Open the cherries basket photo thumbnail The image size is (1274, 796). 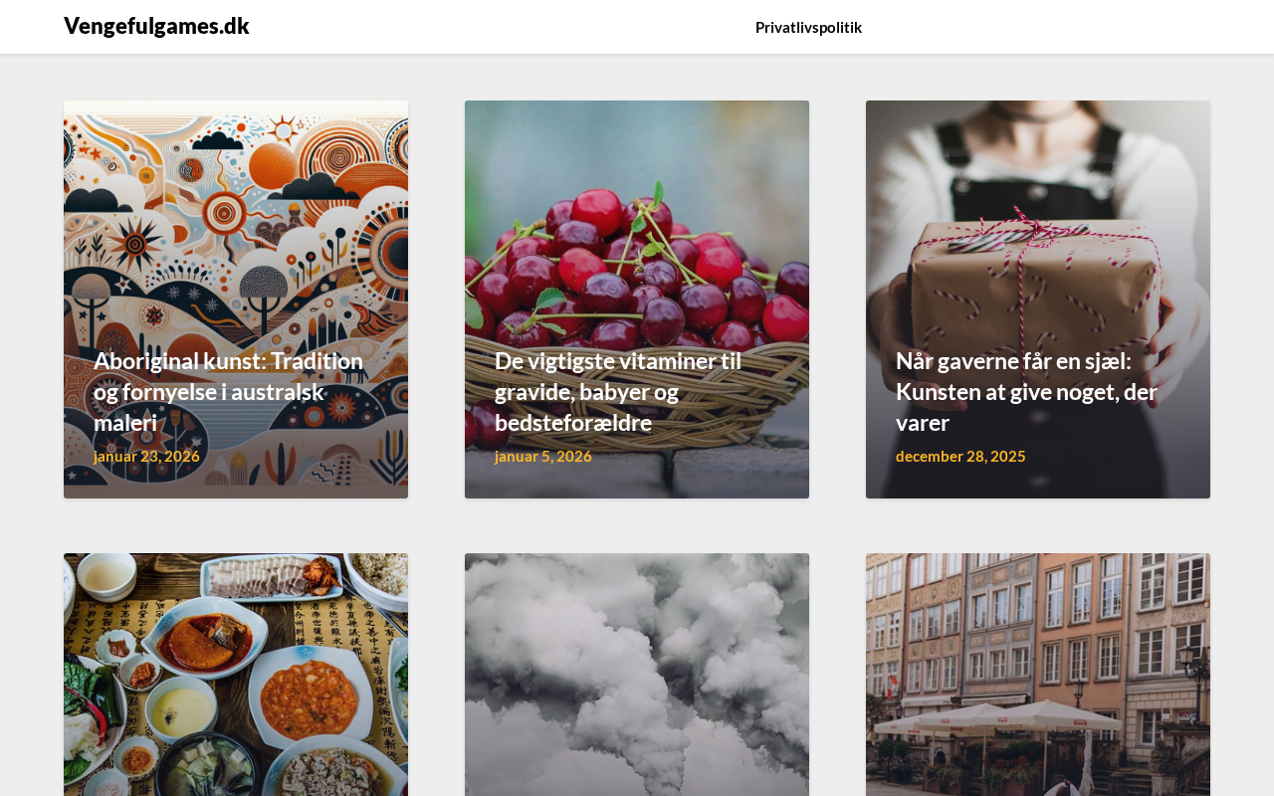[x=637, y=299]
